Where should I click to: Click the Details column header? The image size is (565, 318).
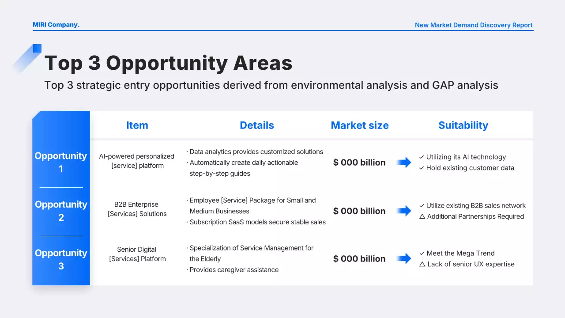pos(257,125)
